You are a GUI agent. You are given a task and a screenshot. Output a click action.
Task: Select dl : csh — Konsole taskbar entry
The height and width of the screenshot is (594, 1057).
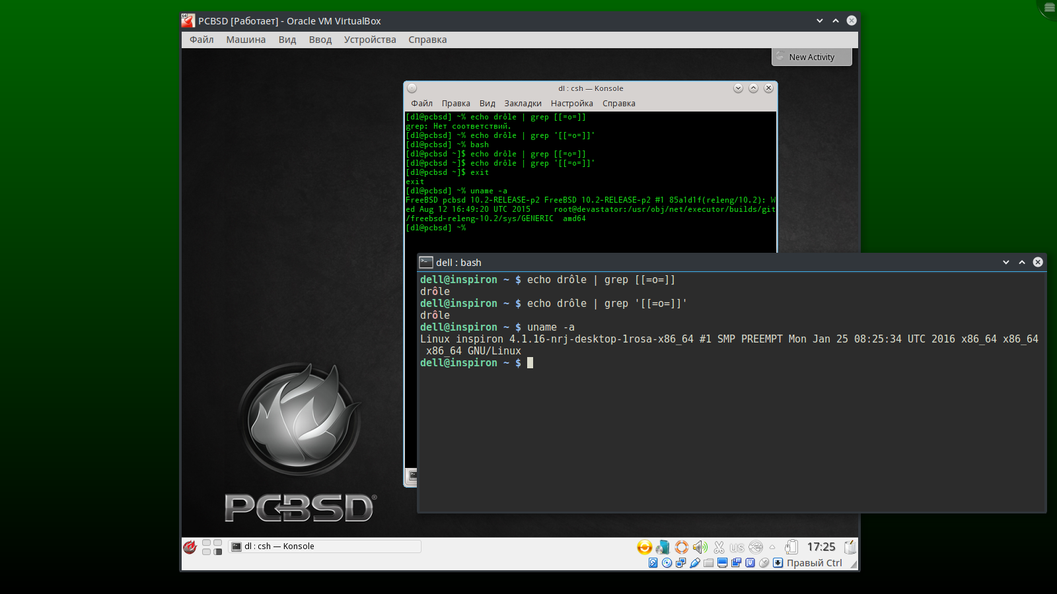point(324,546)
